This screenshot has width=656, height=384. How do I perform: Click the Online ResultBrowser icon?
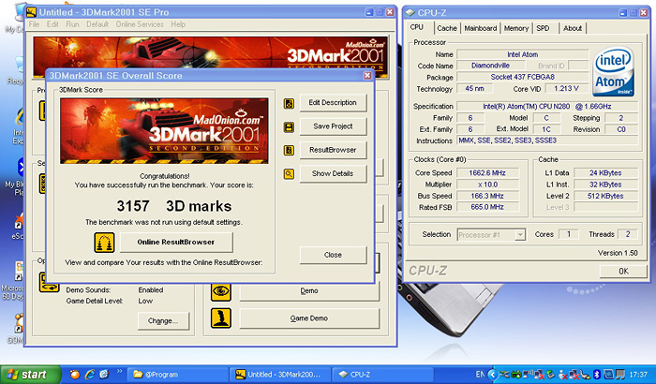[x=104, y=243]
